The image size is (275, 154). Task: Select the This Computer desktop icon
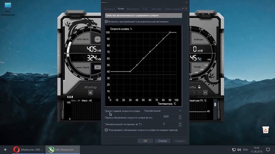[8, 9]
